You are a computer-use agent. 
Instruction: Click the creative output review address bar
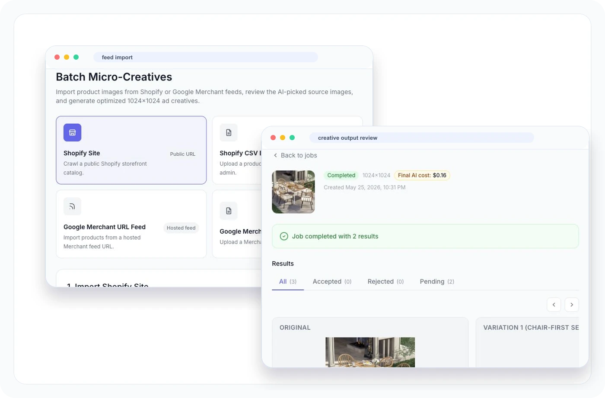422,138
